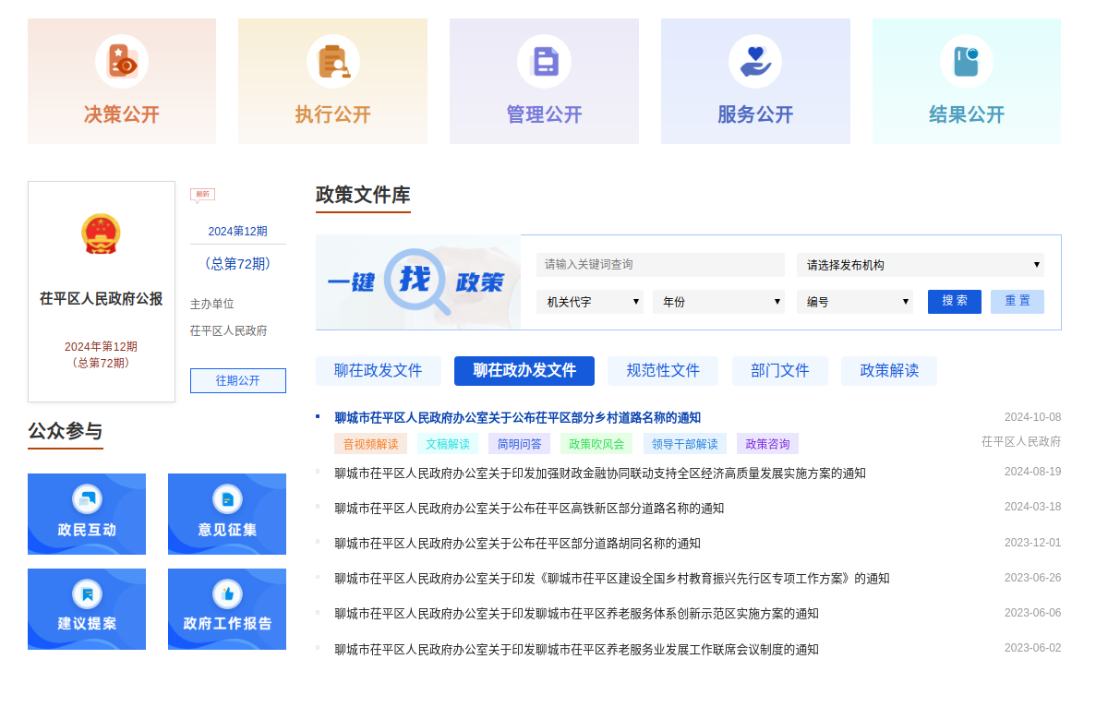Screen dimensions: 1120x707
Task: Open the 机关代字 dropdown
Action: pos(589,302)
